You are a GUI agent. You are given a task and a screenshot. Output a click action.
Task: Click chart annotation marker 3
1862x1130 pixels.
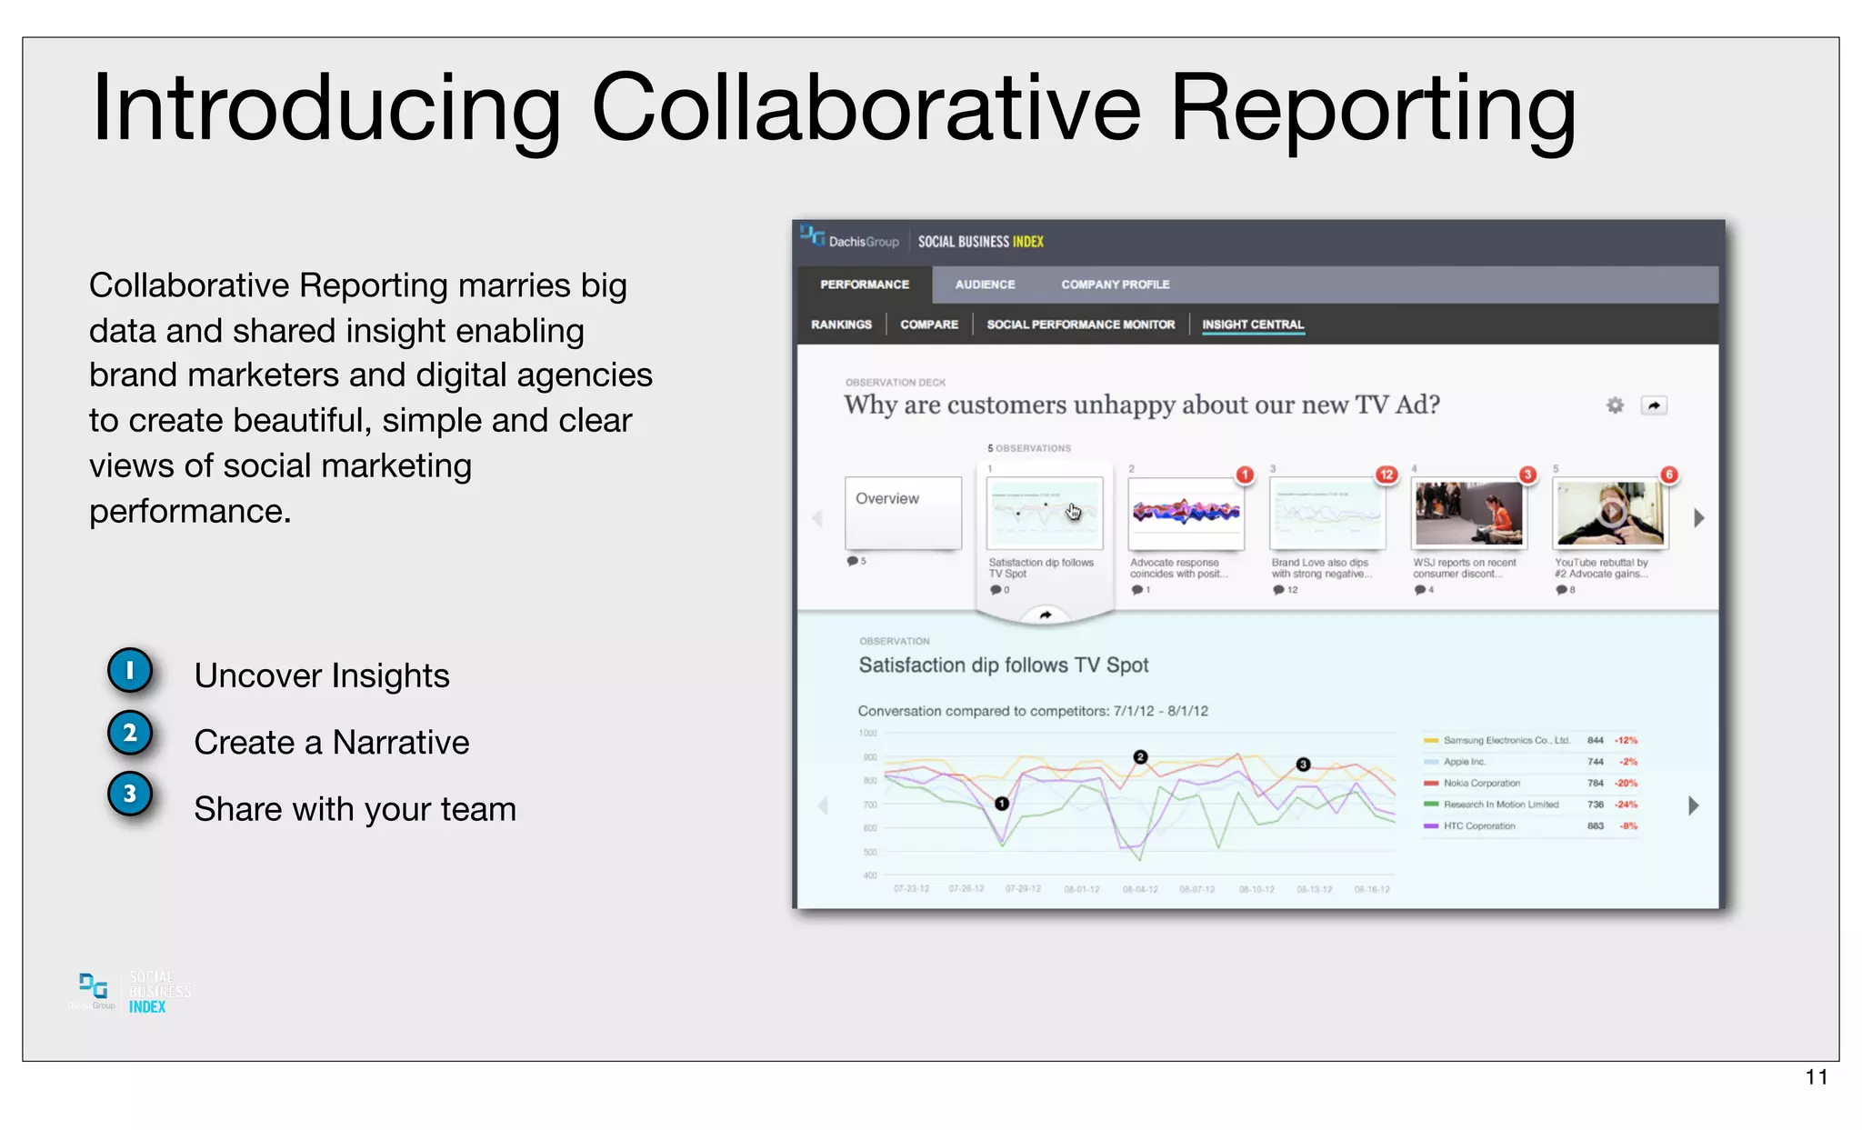tap(1303, 765)
